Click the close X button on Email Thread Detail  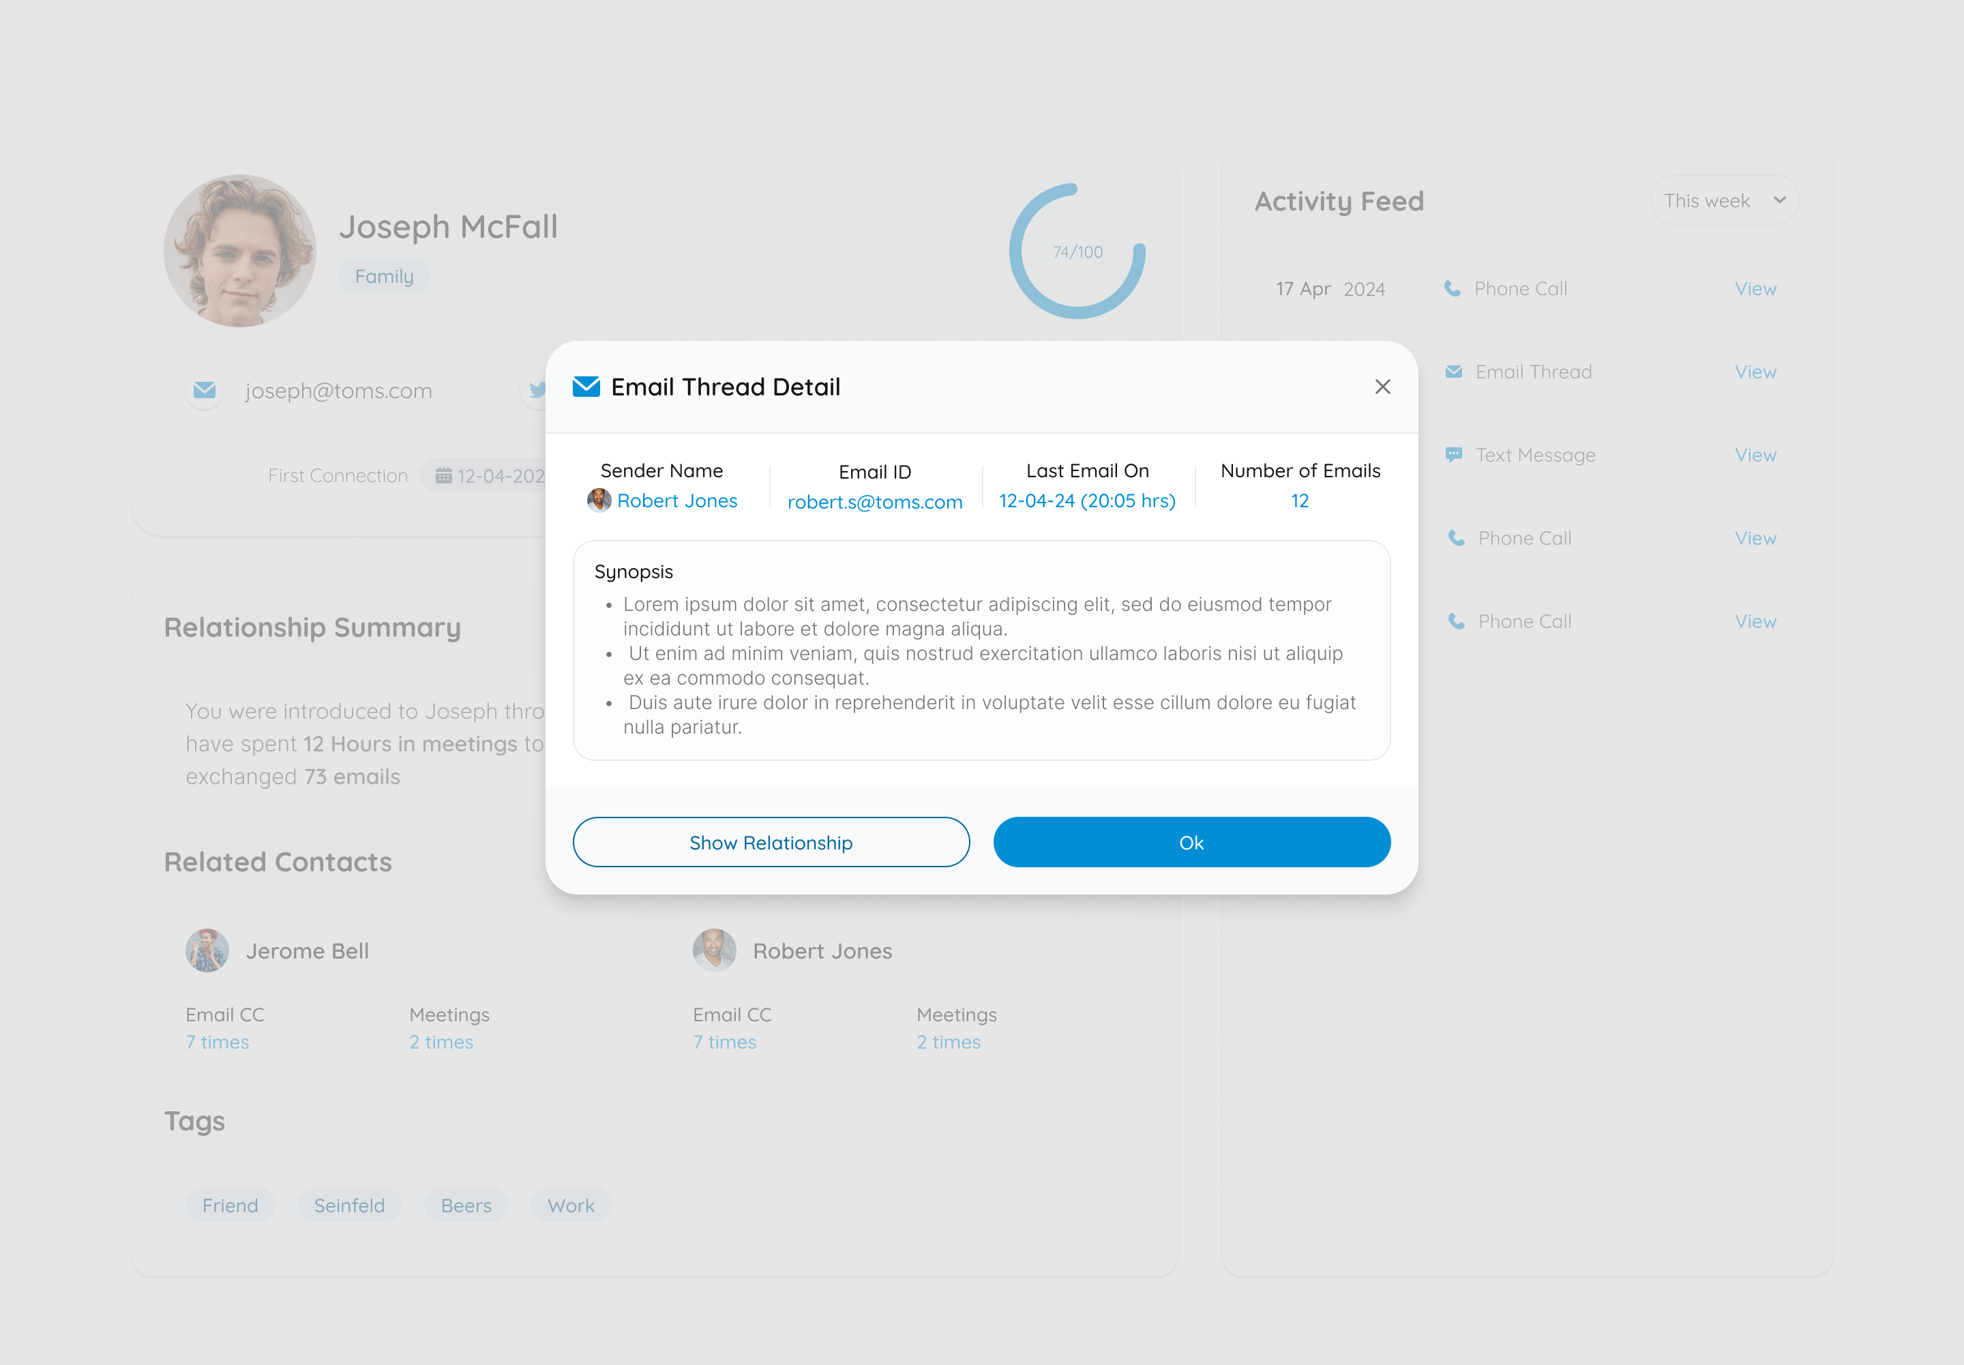pos(1384,387)
